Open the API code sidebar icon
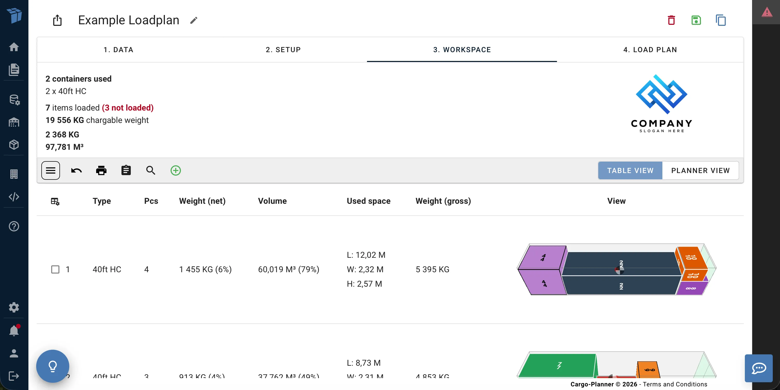 14,197
